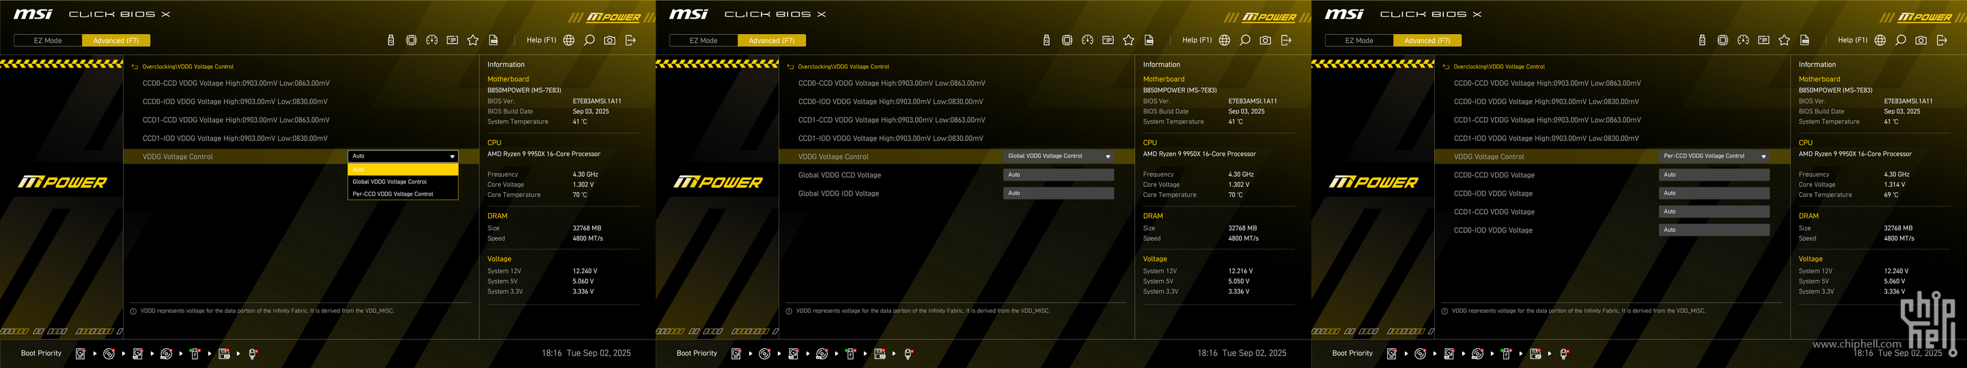Select CCD1-IOD VDDG Low:0830.00mV row, open-dropdown panel

(x=235, y=138)
